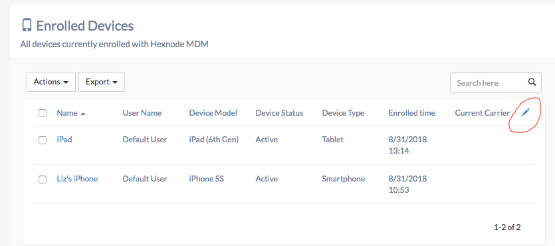This screenshot has height=246, width=555.
Task: Check the box for the iPad row
Action: 43,140
